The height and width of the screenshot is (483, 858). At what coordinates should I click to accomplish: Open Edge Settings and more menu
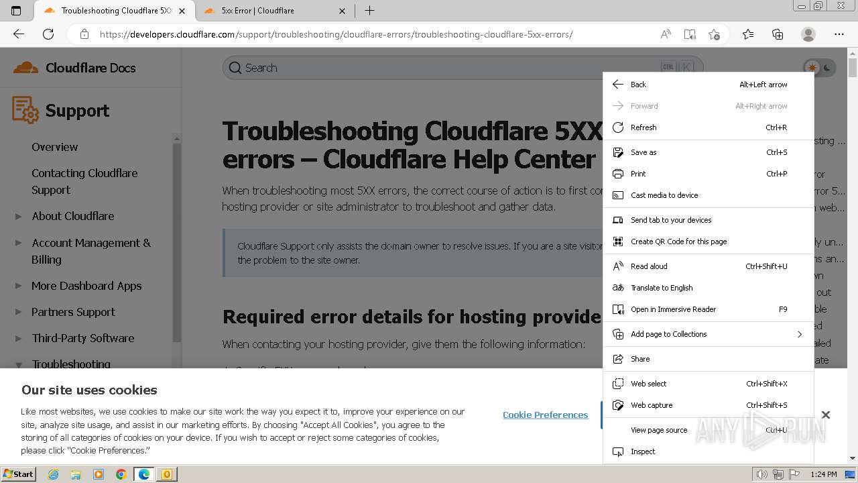(839, 34)
